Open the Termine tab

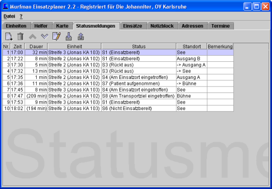coord(221,26)
